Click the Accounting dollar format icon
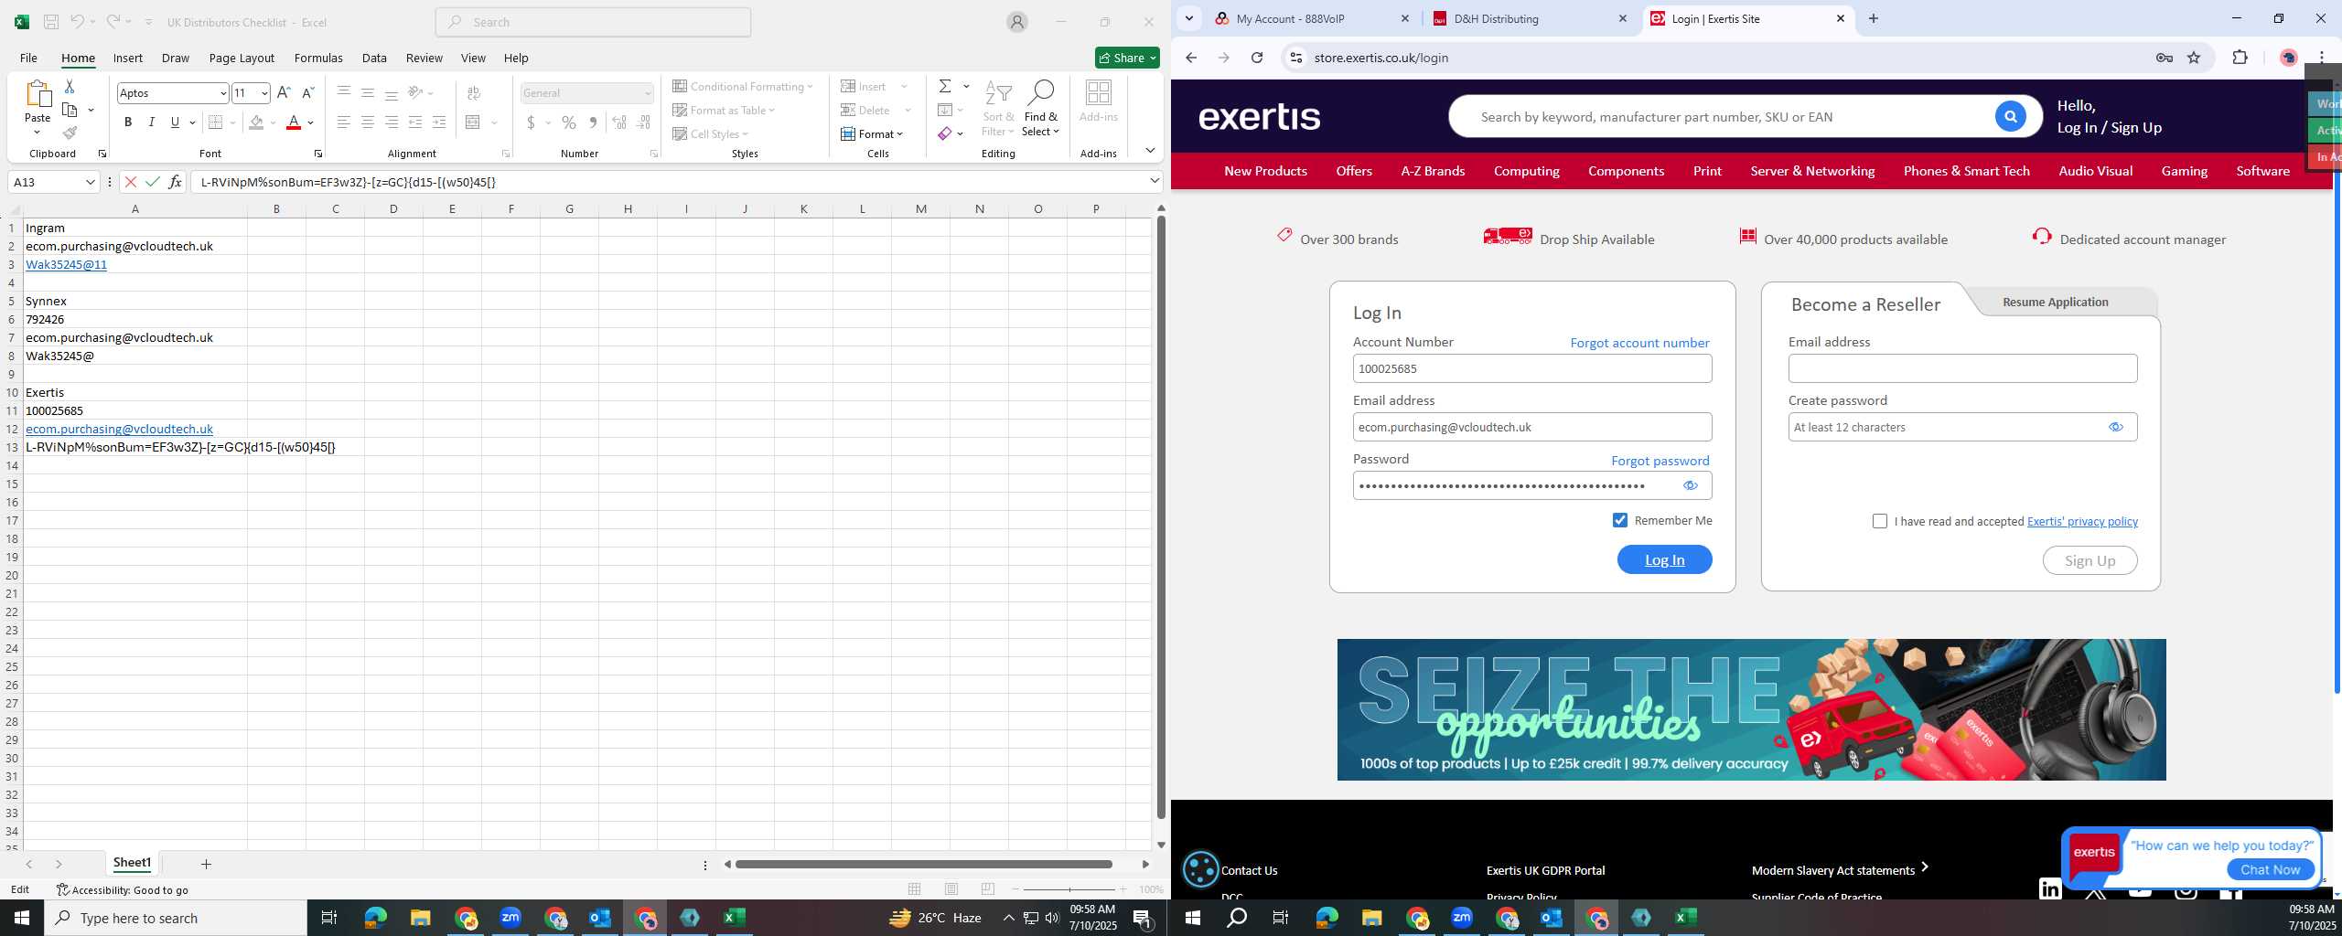The width and height of the screenshot is (2342, 936). (531, 122)
